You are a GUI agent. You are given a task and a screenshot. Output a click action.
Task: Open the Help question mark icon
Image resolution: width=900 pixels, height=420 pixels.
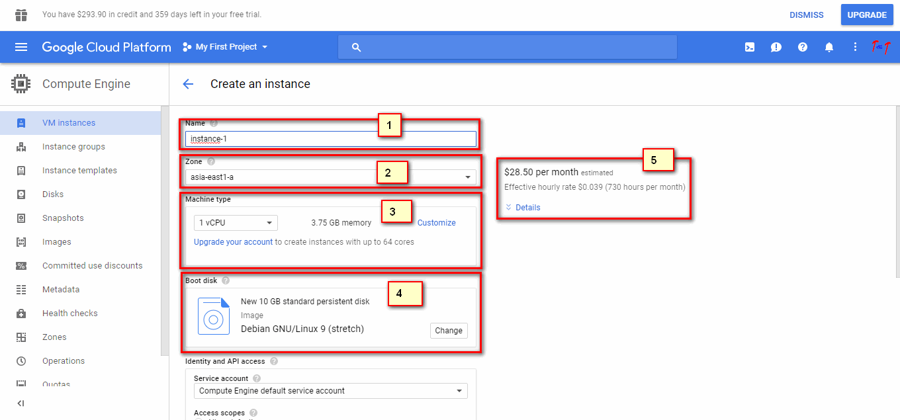click(803, 47)
